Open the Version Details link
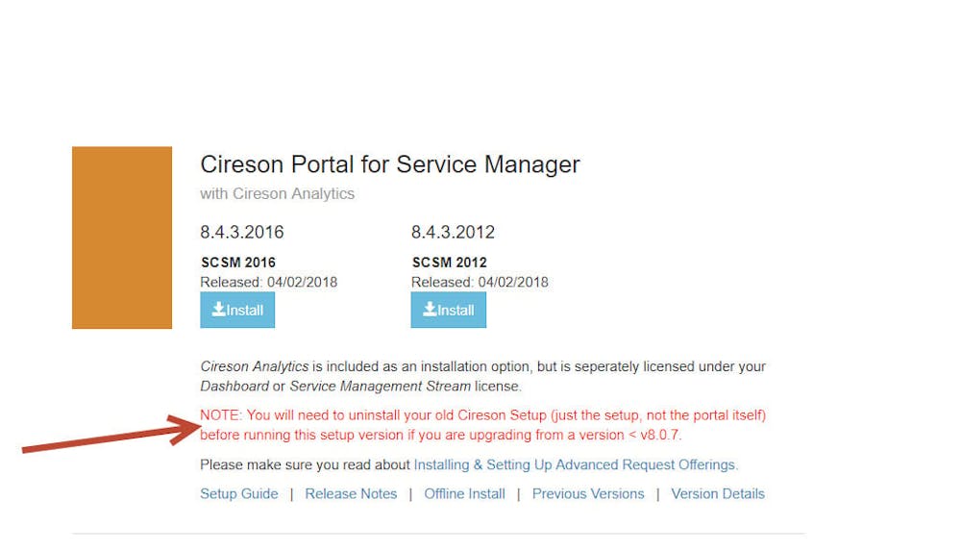The image size is (961, 551). coord(718,493)
